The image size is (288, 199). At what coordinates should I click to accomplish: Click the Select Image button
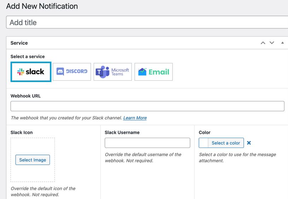tap(33, 160)
